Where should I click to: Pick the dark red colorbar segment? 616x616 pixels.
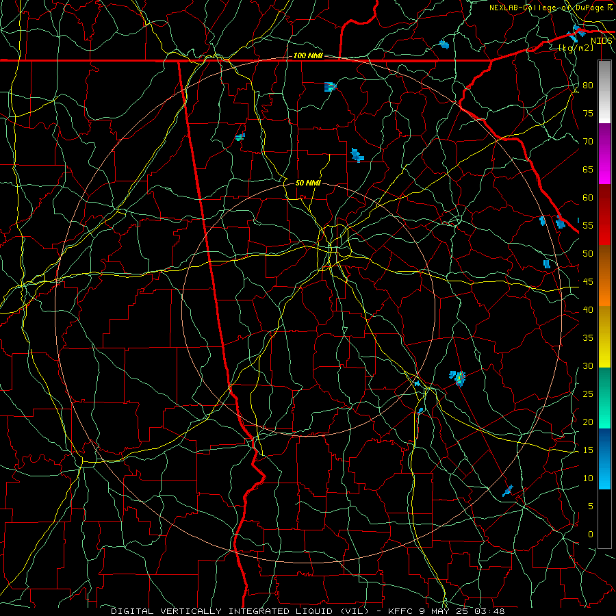604,215
